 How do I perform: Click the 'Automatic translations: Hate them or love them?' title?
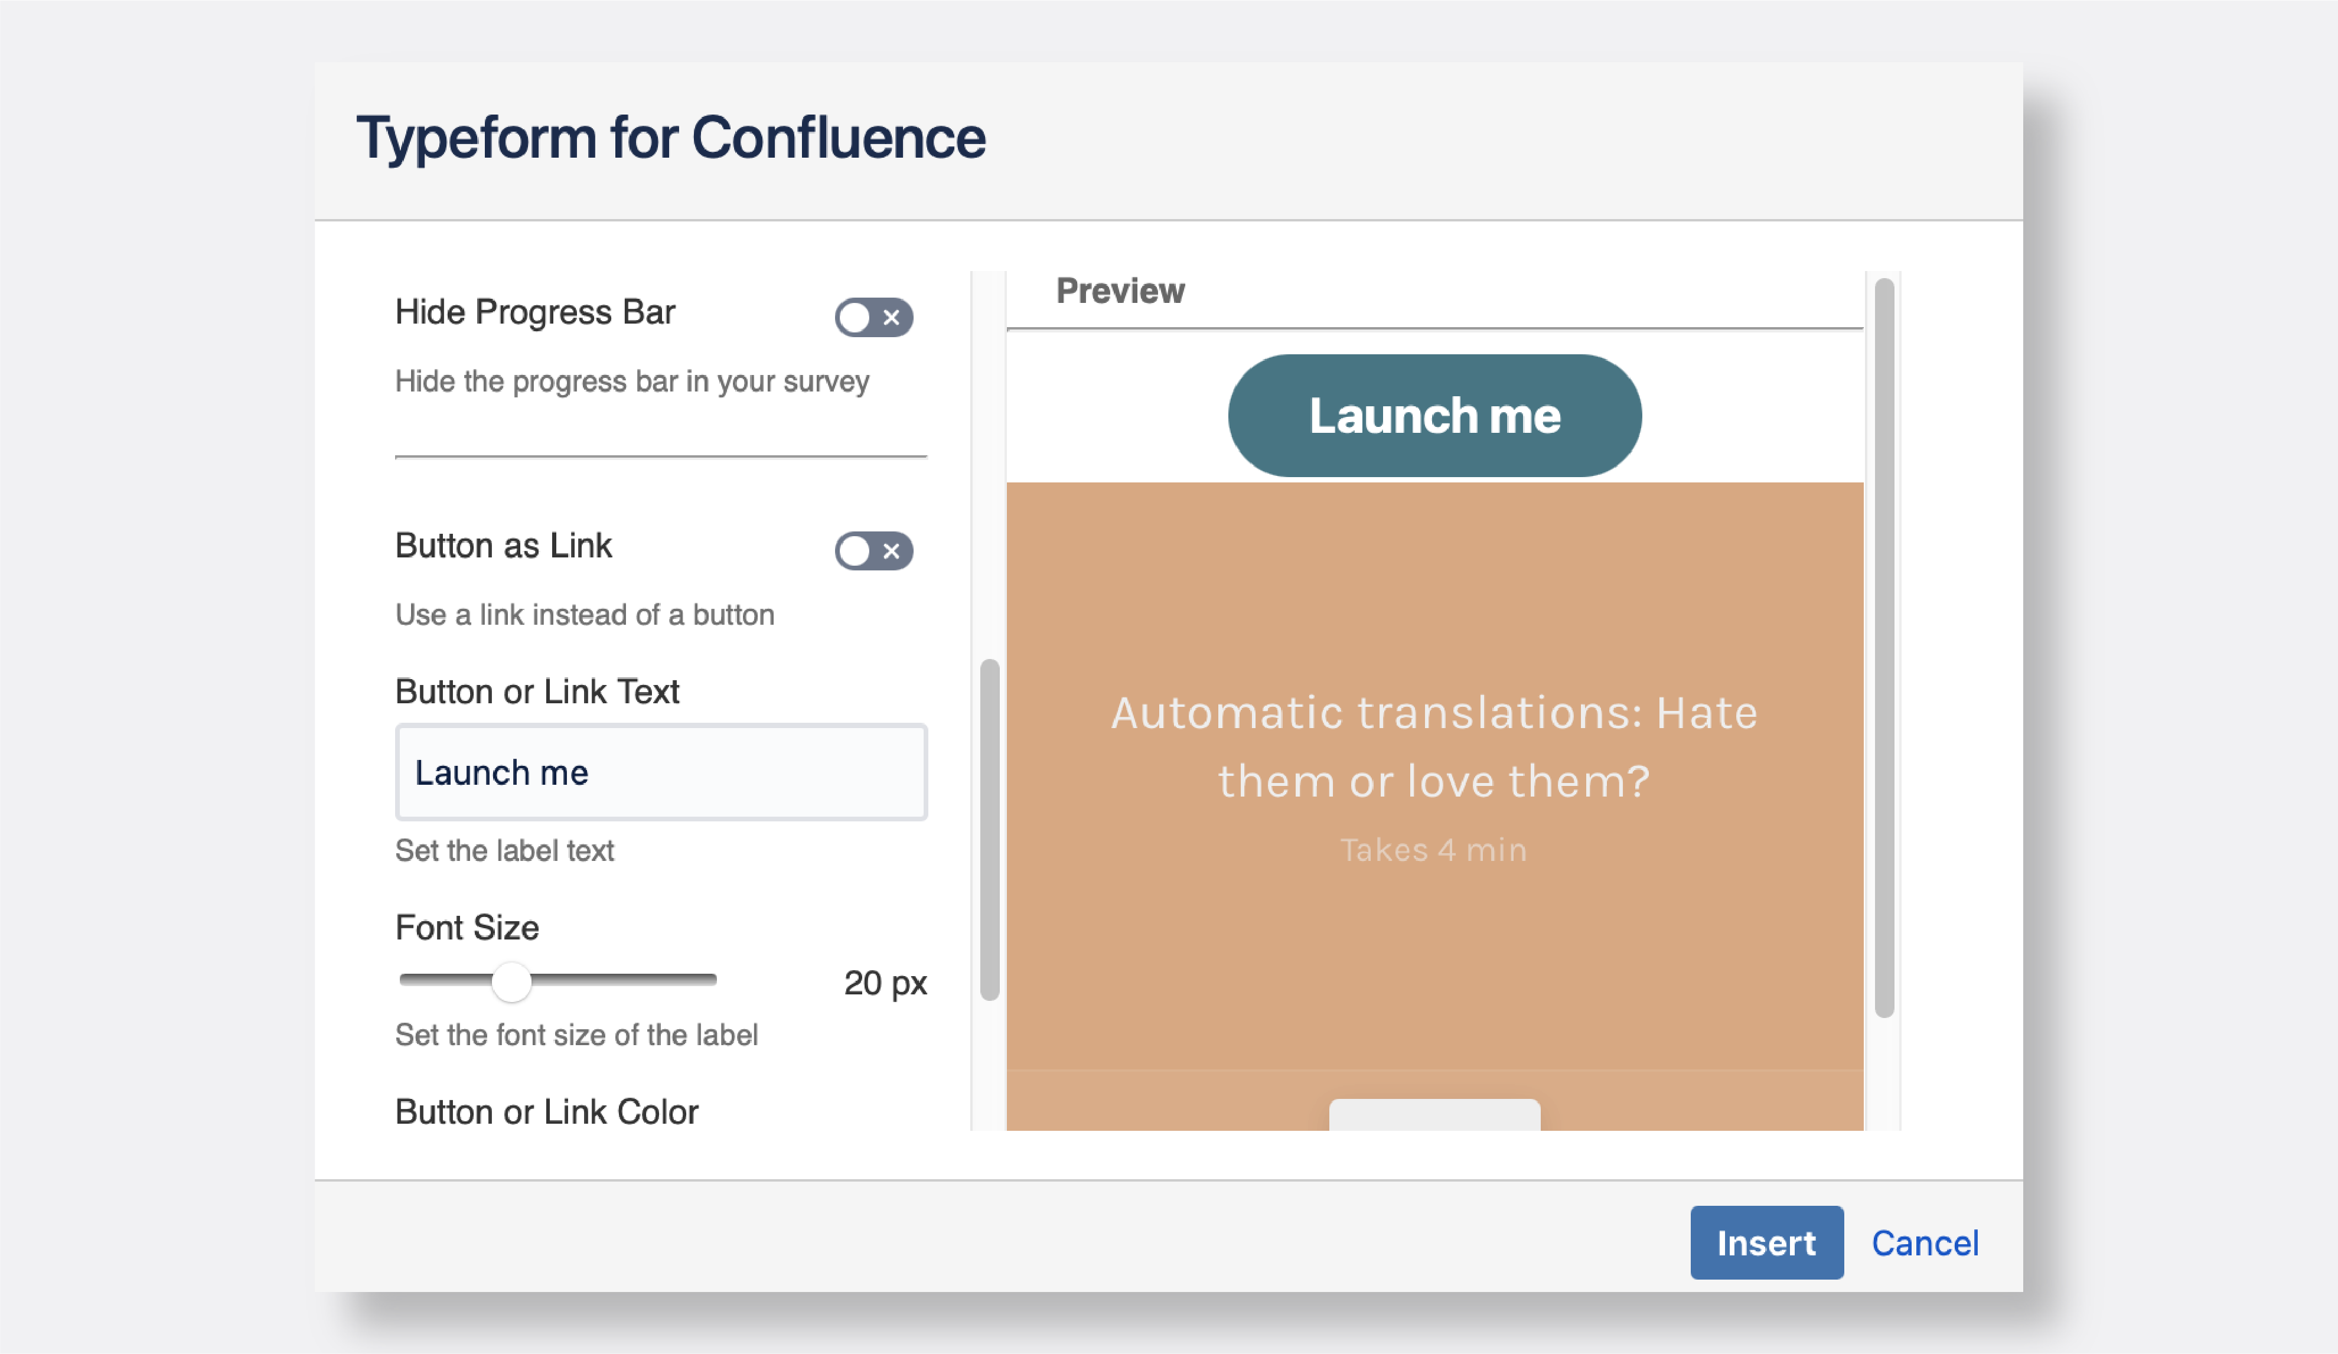pos(1434,746)
